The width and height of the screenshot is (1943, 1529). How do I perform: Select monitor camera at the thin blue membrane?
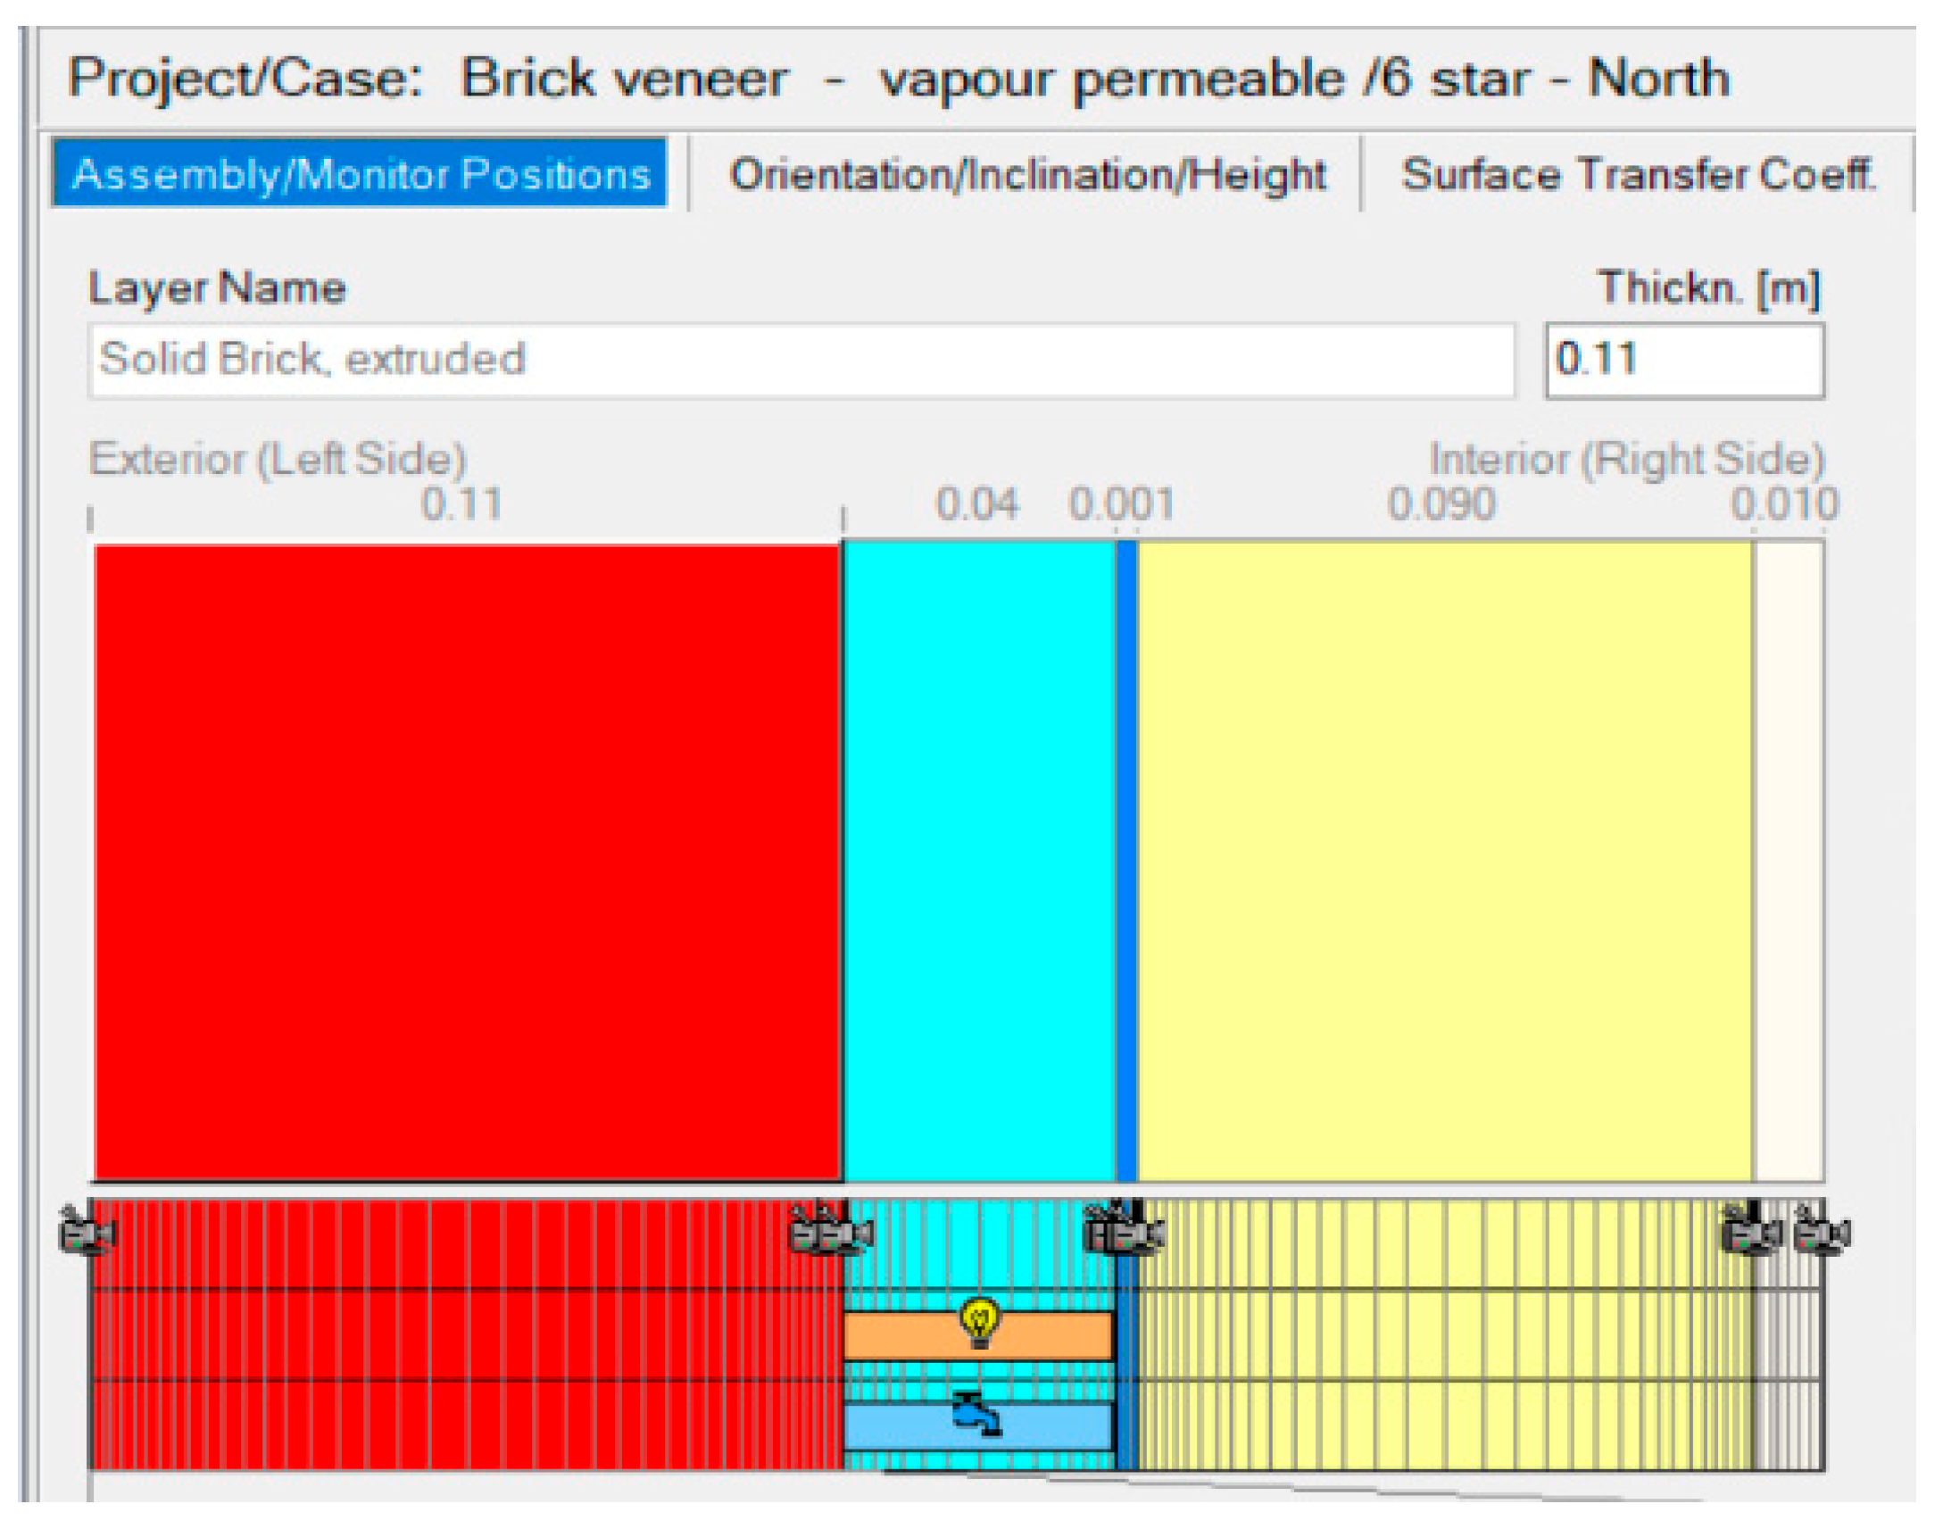tap(1124, 1233)
